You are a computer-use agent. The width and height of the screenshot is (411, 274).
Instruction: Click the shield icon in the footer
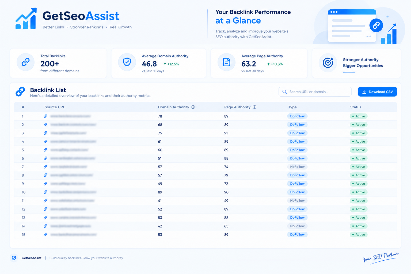[x=14, y=258]
